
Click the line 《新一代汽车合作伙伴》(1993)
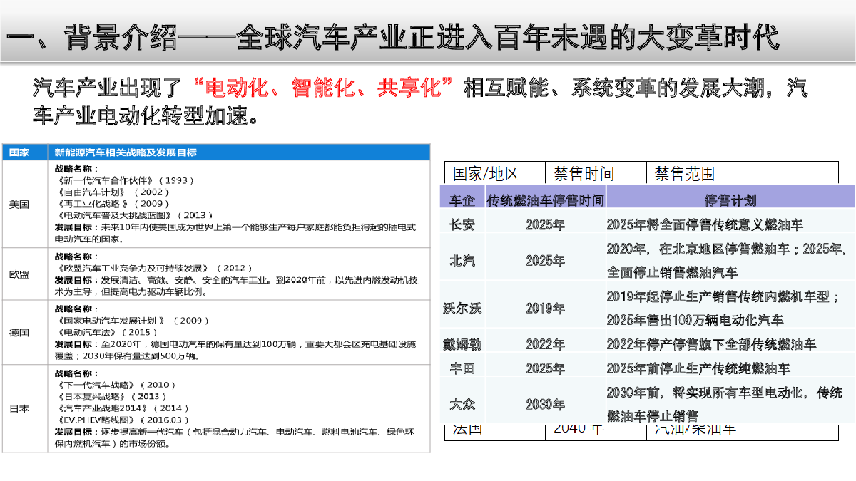click(125, 181)
